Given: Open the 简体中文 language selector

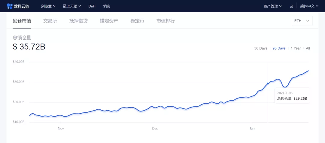Looking at the screenshot, I should pyautogui.click(x=309, y=6).
